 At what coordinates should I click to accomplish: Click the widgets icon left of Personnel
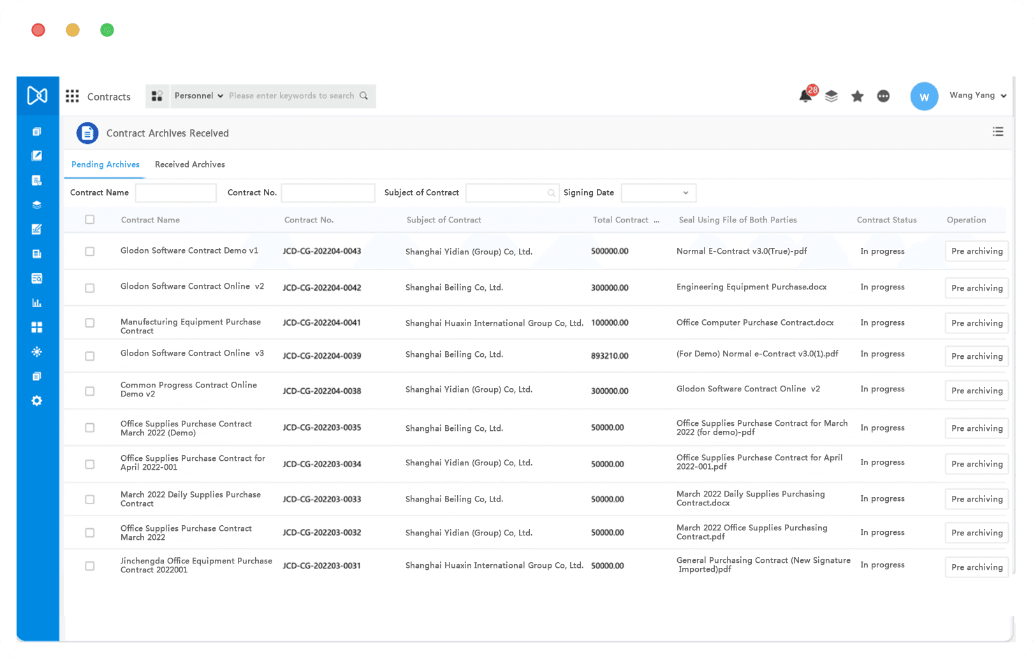(x=157, y=96)
